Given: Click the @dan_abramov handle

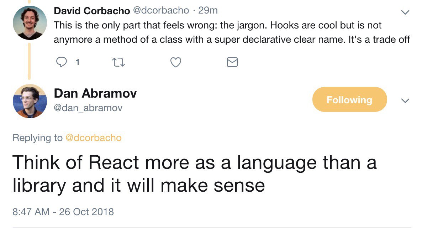Looking at the screenshot, I should (x=88, y=108).
